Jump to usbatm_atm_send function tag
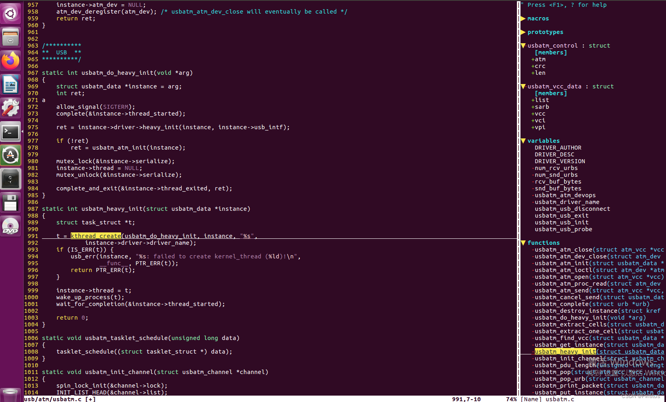The width and height of the screenshot is (666, 402). point(562,290)
